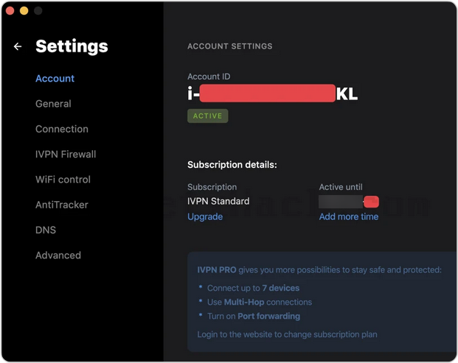Screen dimensions: 458x363
Task: Click the back arrow beside Settings
Action: (x=18, y=46)
